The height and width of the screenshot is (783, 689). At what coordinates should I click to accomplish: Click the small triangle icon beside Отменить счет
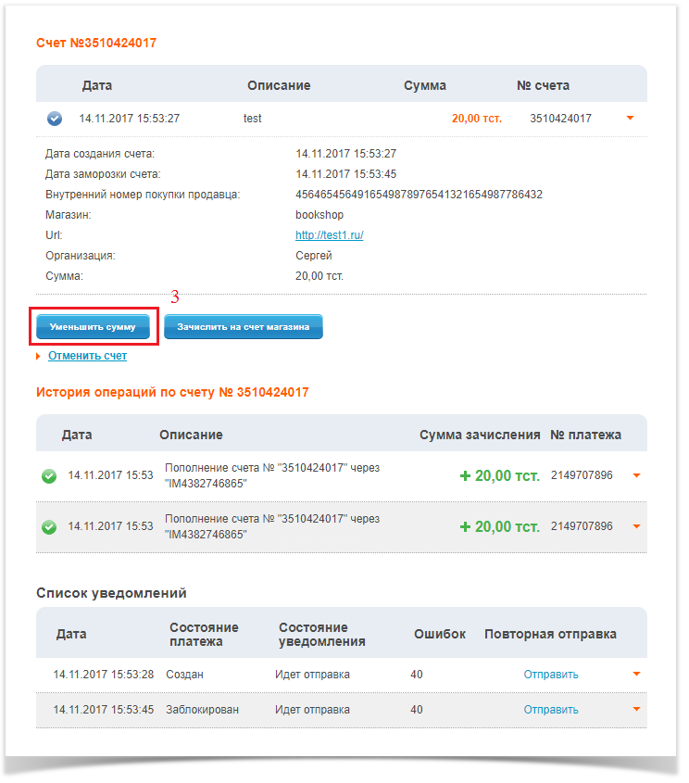pyautogui.click(x=38, y=356)
